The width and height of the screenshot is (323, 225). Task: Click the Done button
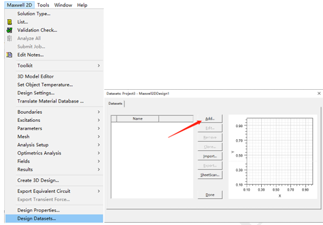coord(210,195)
